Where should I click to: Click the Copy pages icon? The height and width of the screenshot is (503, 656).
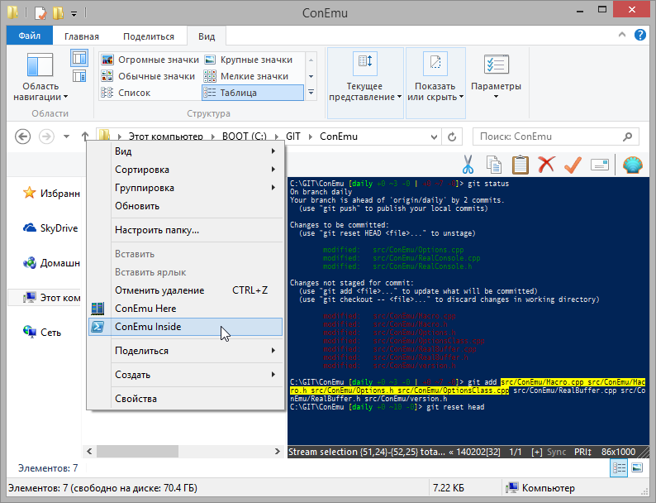[x=494, y=164]
